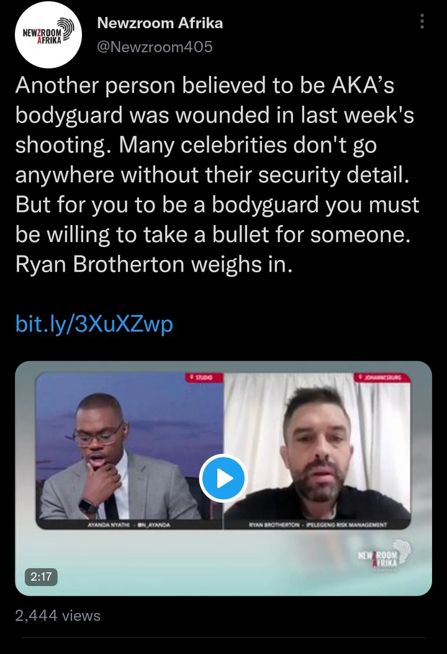The height and width of the screenshot is (654, 447).
Task: Open the Newzroom Afrika display name
Action: [160, 23]
